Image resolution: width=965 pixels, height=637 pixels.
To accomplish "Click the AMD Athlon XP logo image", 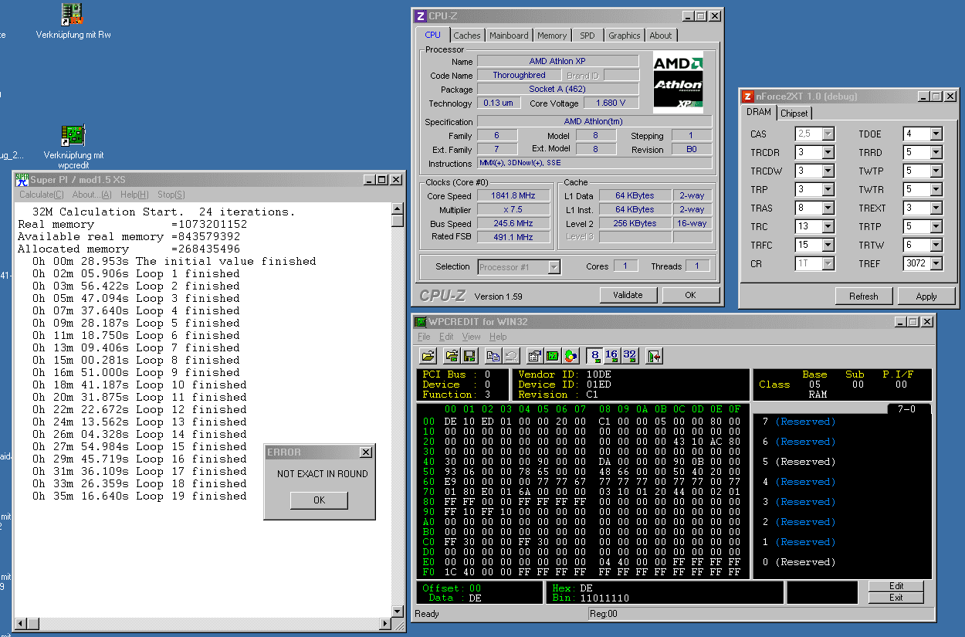I will click(679, 82).
